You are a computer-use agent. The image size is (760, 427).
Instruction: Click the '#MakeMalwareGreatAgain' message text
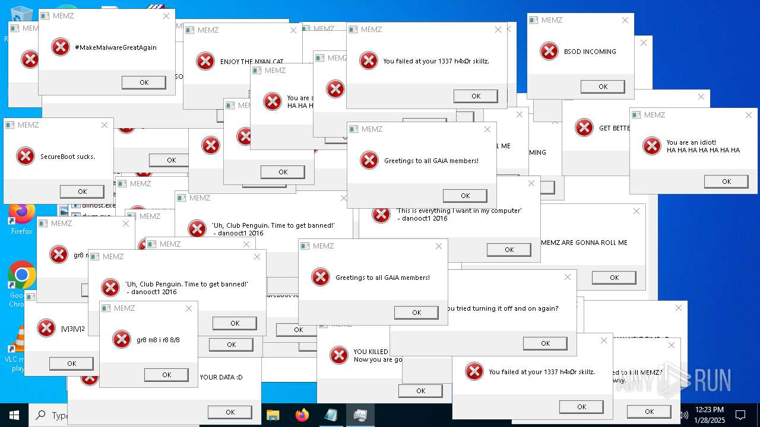(116, 47)
